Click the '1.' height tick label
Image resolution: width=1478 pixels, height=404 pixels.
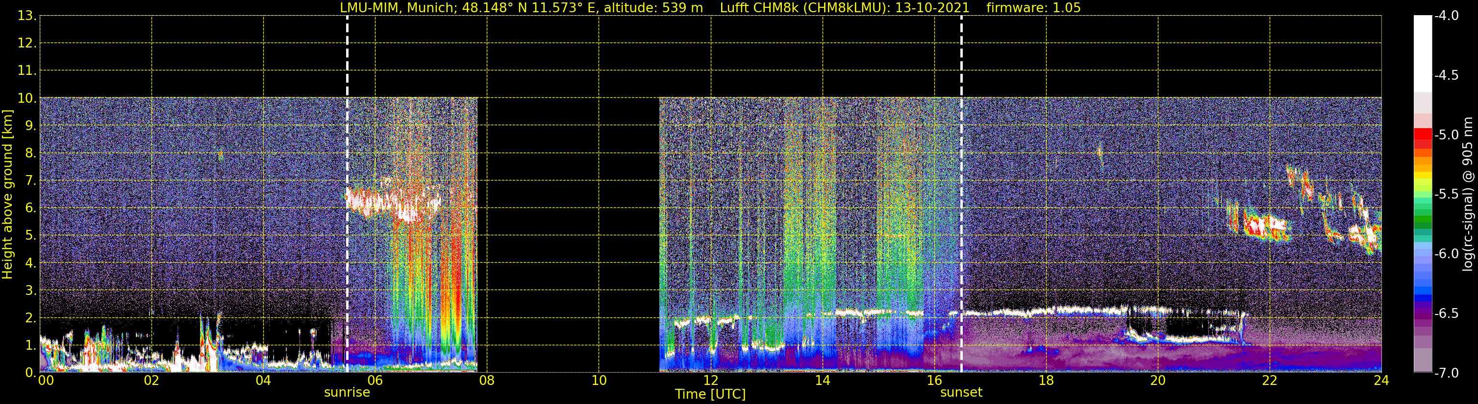coord(31,345)
